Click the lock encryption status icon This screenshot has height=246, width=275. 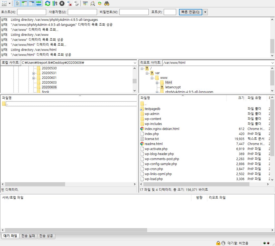click(218, 243)
